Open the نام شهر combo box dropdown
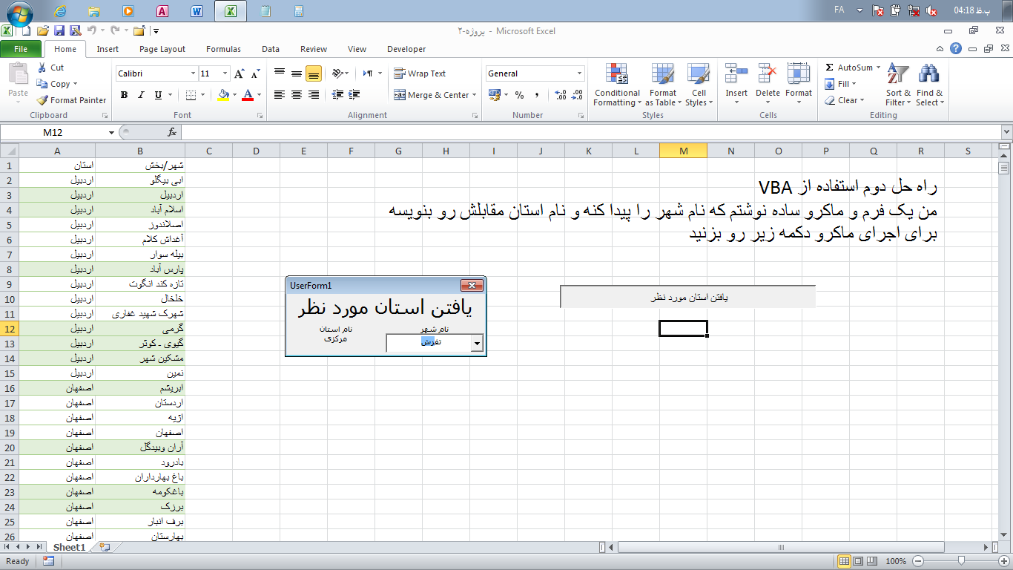This screenshot has height=570, width=1013. (x=477, y=343)
